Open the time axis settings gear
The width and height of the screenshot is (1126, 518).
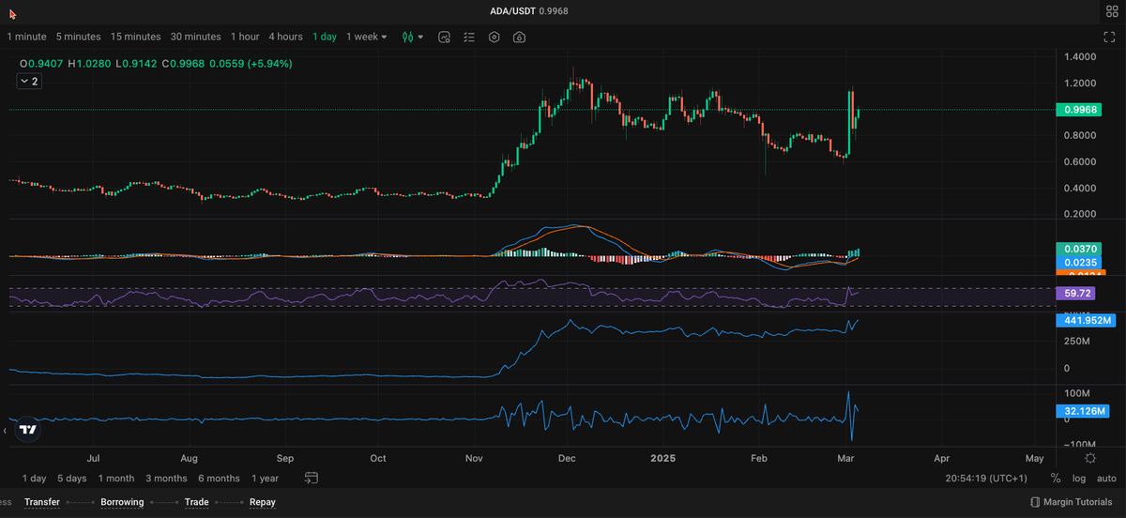coord(1089,458)
